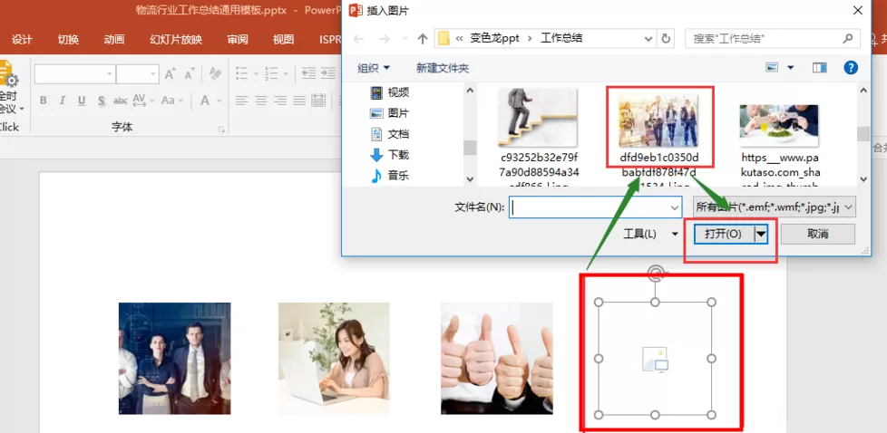The height and width of the screenshot is (433, 887).
Task: Click the font color A icon
Action: (x=205, y=101)
